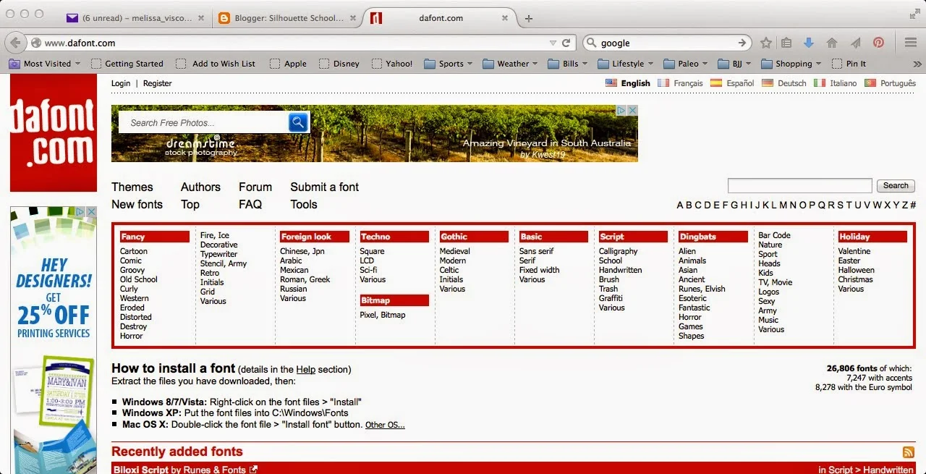Screen dimensions: 926x474
Task: Expand the Shopping bookmarks folder
Action: tap(791, 64)
